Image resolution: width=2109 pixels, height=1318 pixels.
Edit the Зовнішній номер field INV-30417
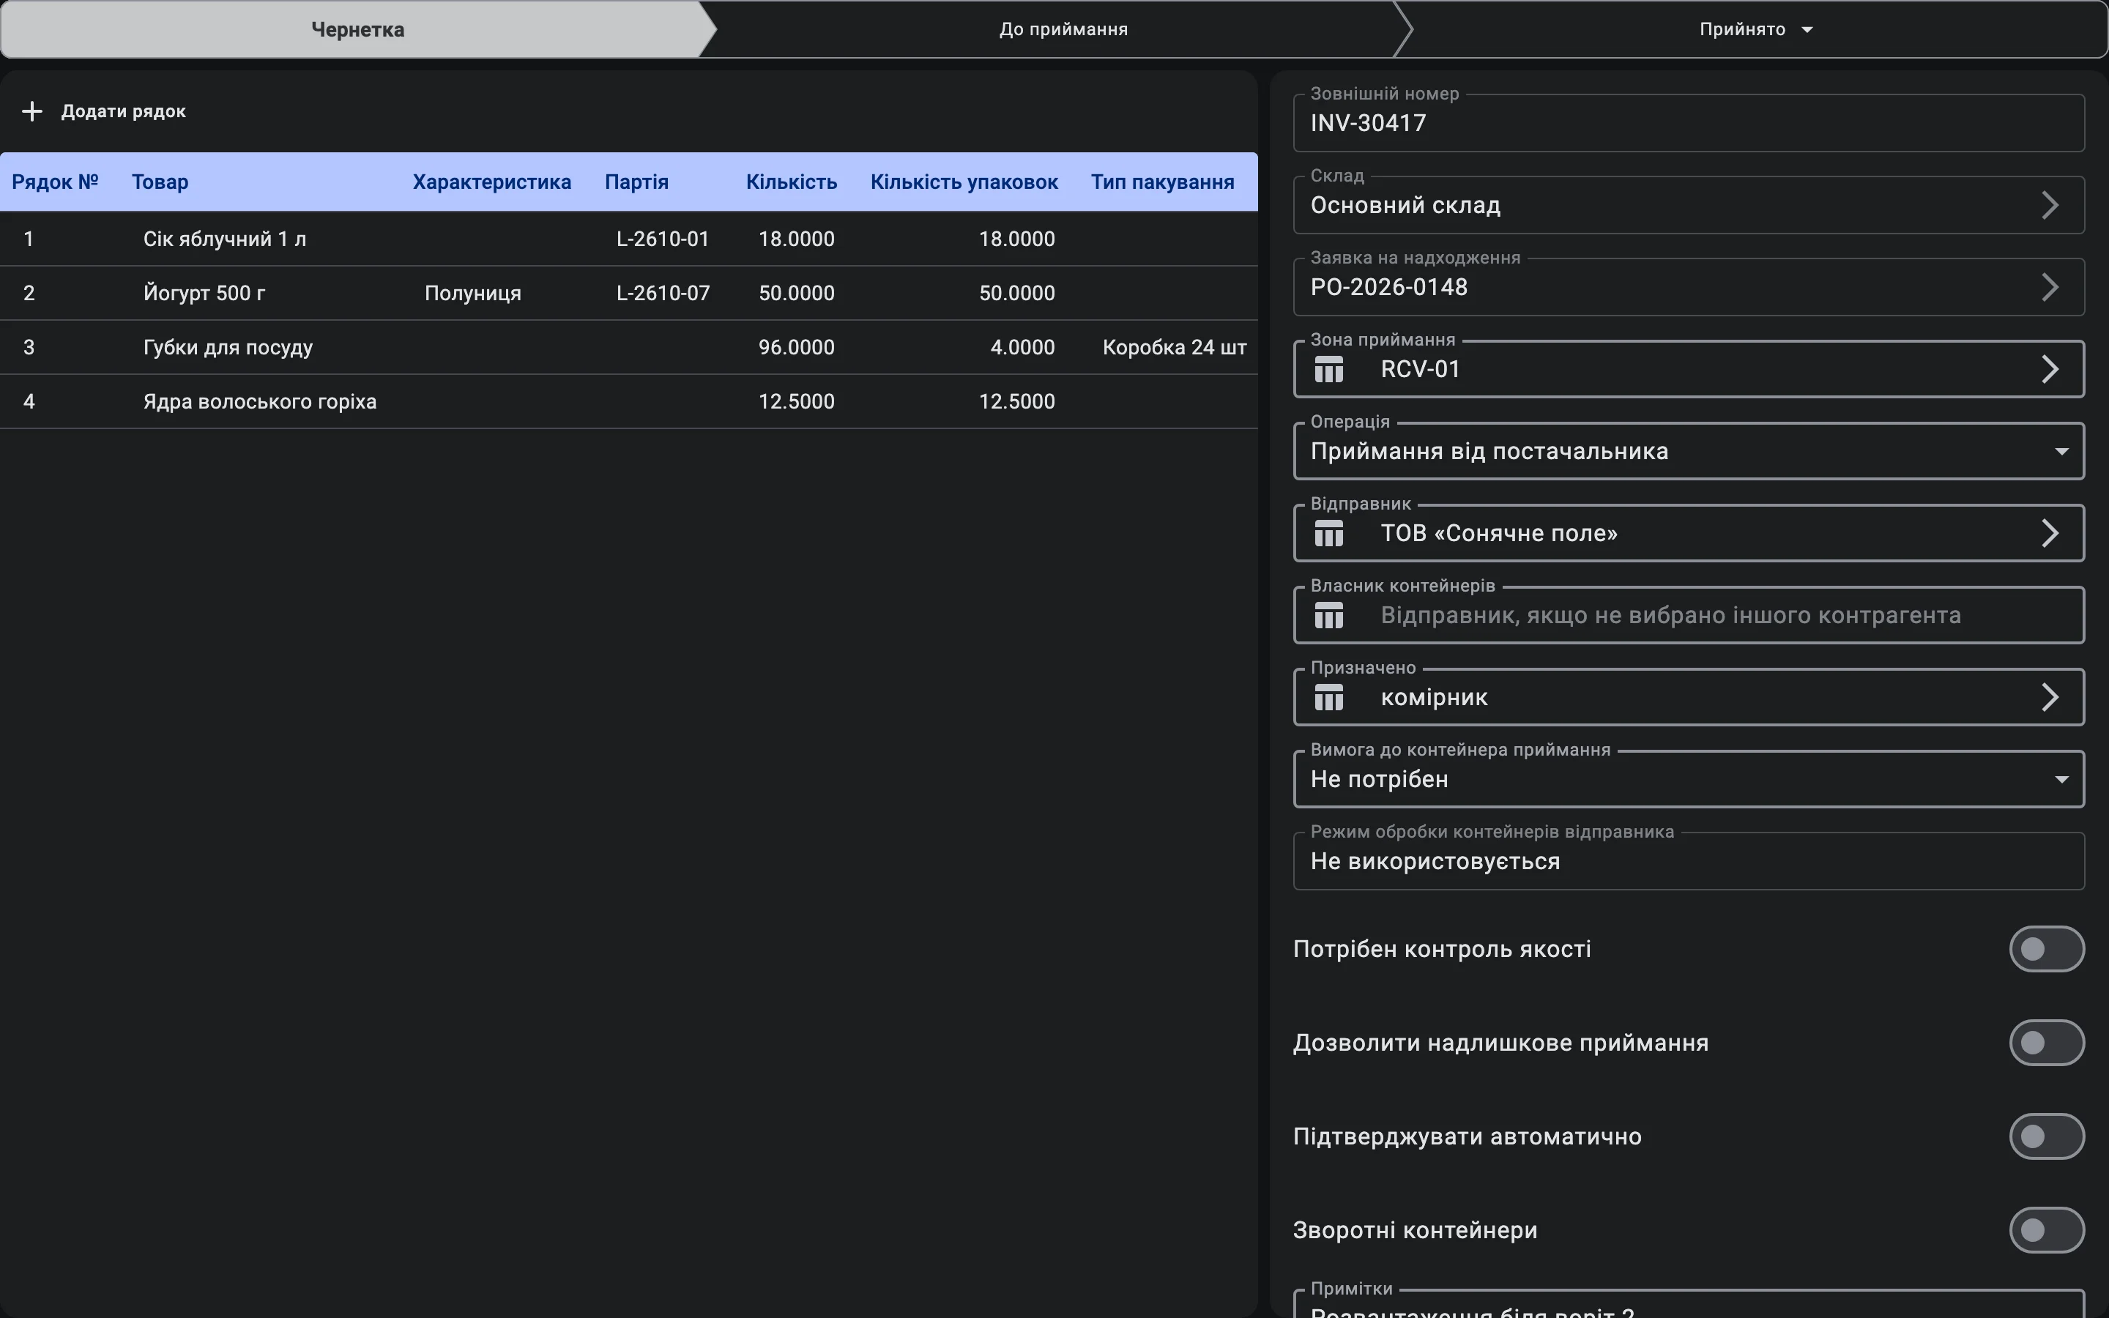point(1688,123)
